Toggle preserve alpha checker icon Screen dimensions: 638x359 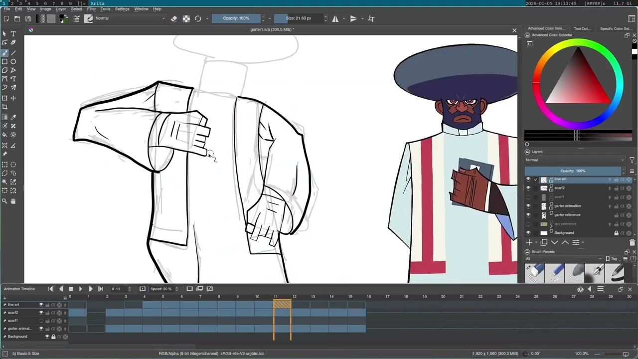186,18
